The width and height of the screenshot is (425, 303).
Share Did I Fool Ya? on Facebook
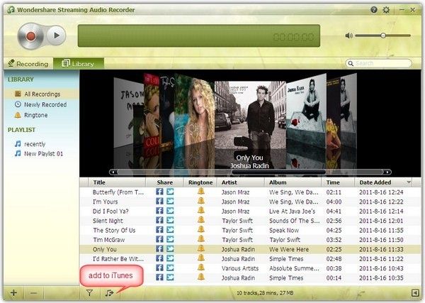click(x=159, y=211)
